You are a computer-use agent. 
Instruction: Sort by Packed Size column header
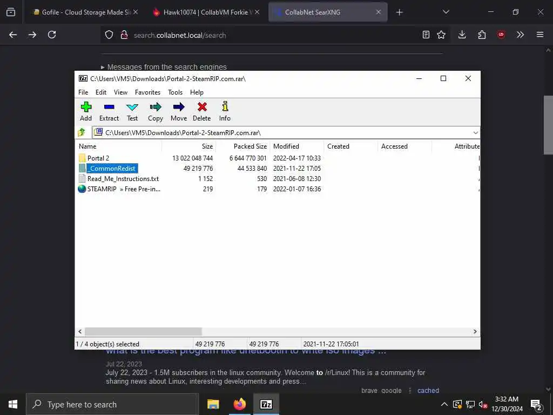point(242,146)
